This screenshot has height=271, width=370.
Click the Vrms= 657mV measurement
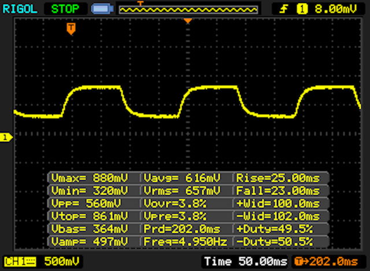pos(182,191)
